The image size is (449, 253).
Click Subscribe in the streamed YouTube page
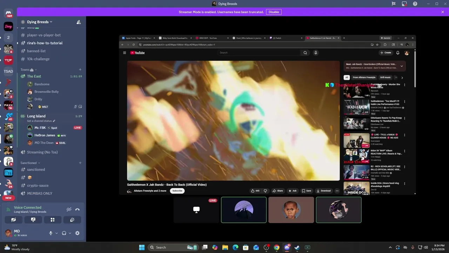[177, 191]
